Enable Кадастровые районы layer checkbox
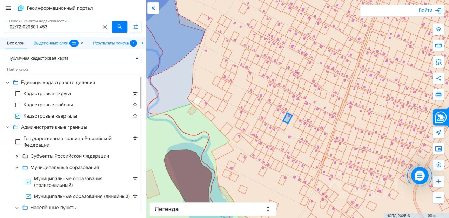 coord(18,105)
